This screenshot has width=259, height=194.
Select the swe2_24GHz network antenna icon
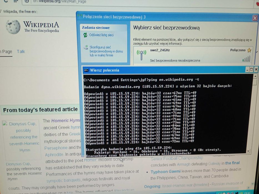click(x=141, y=55)
